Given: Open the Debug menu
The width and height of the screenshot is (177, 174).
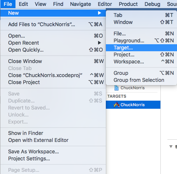Looking at the screenshot, I should tap(152, 4).
